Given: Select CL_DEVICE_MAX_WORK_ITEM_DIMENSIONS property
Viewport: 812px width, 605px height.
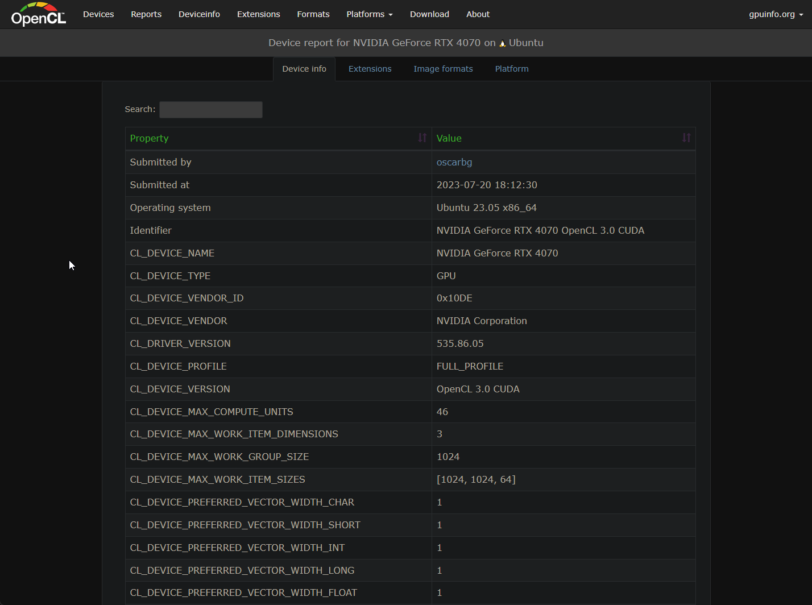Looking at the screenshot, I should coord(234,434).
